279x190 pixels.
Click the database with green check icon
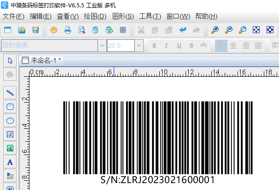coord(109,30)
